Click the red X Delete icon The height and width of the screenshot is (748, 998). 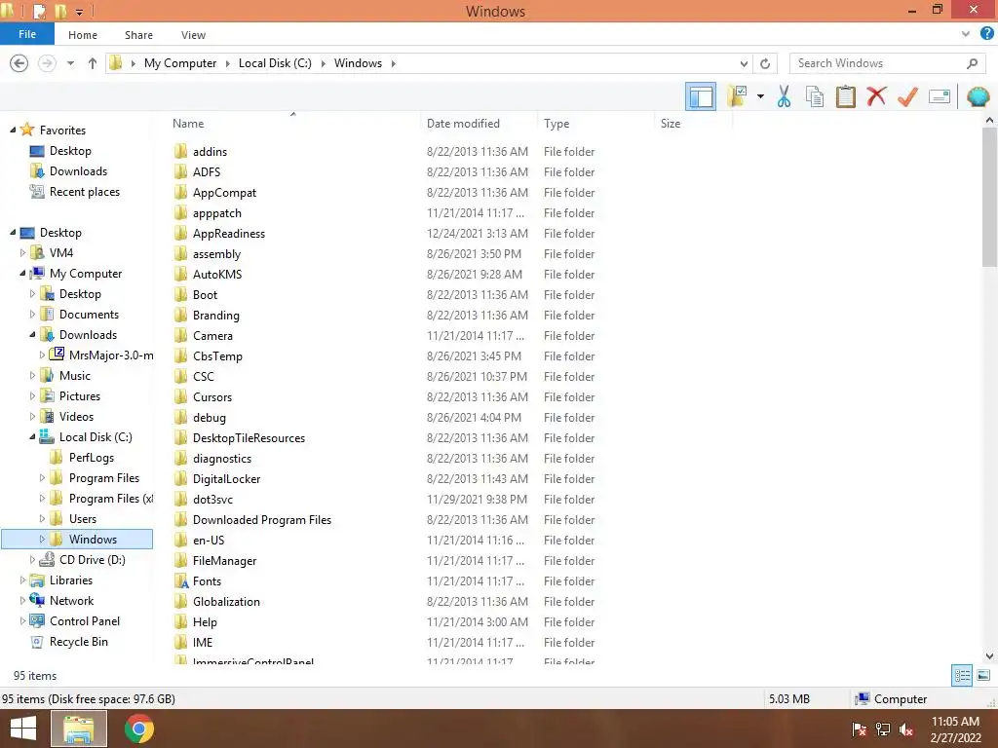coord(876,96)
